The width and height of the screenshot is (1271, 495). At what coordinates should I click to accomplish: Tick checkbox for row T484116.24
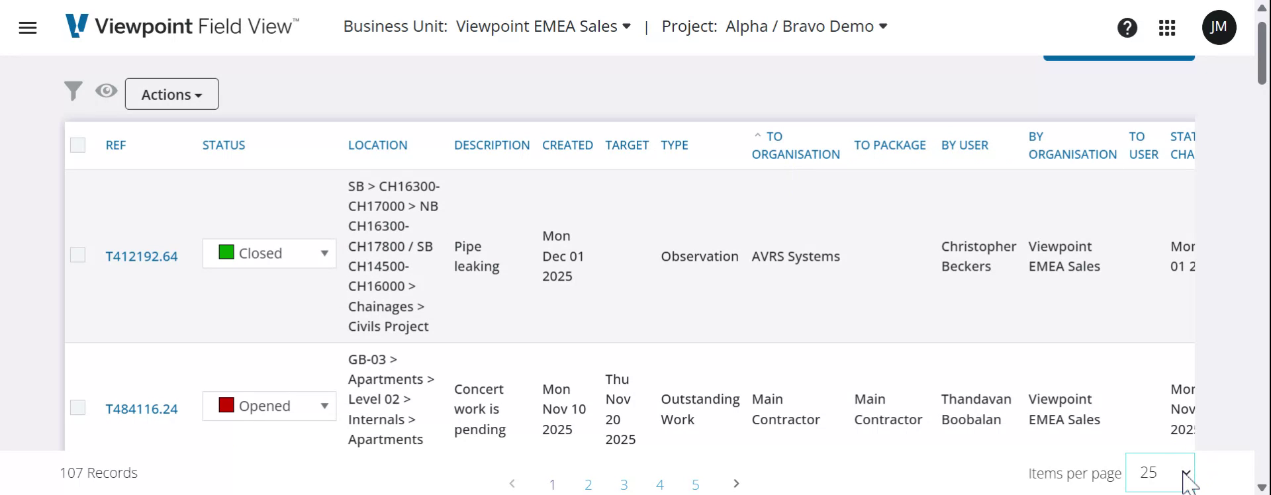[78, 408]
